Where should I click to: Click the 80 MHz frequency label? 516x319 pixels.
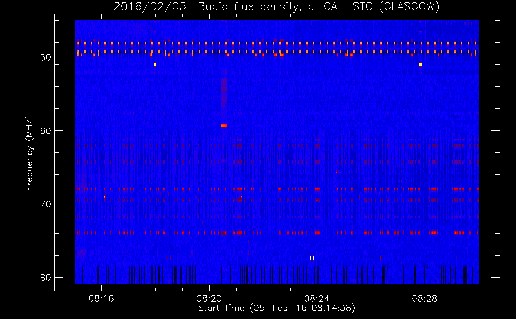tap(46, 278)
